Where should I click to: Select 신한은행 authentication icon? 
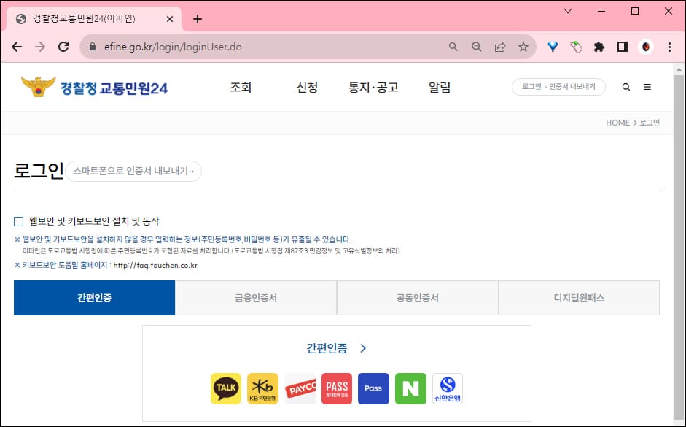pos(448,388)
